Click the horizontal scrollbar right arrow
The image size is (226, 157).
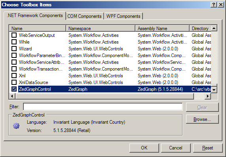click(208, 96)
